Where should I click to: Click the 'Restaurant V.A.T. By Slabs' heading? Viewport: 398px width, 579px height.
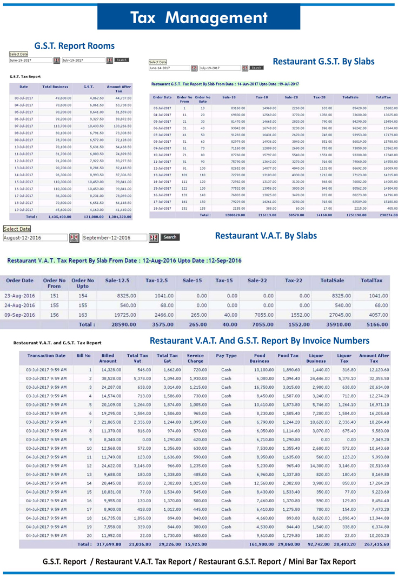click(266, 236)
